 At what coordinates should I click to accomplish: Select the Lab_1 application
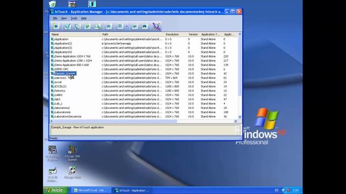point(58,103)
